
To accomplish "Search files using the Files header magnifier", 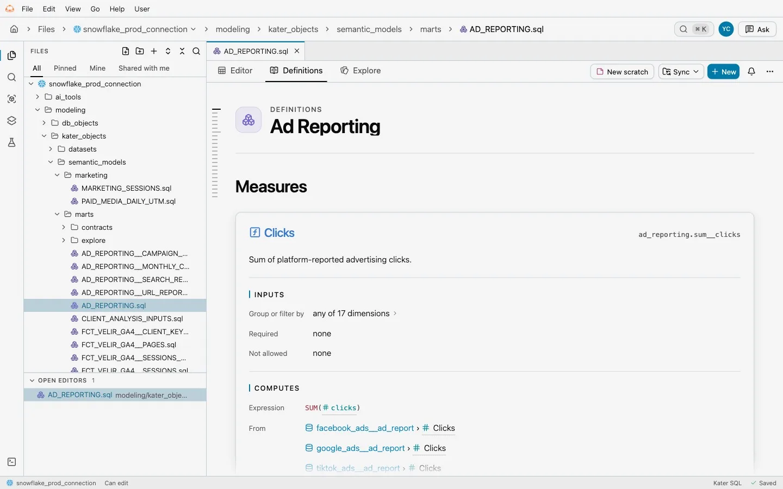I will [196, 51].
